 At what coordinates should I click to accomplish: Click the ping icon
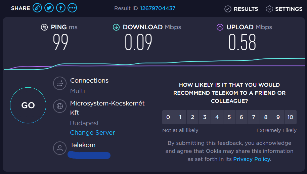[x=44, y=27]
